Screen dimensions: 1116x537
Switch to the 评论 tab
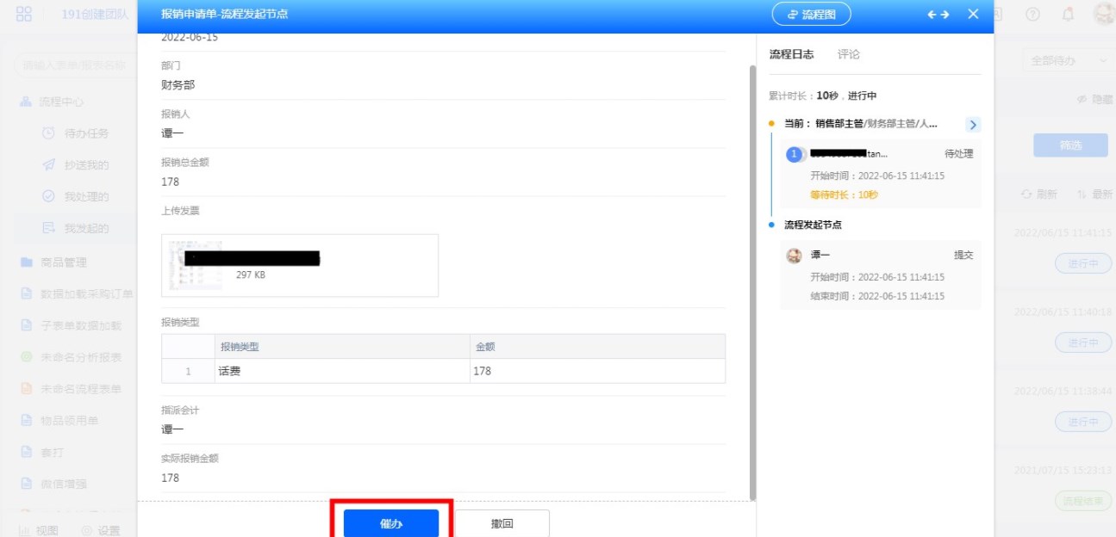tap(848, 54)
